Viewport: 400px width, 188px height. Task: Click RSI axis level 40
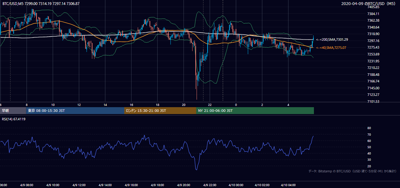point(369,153)
